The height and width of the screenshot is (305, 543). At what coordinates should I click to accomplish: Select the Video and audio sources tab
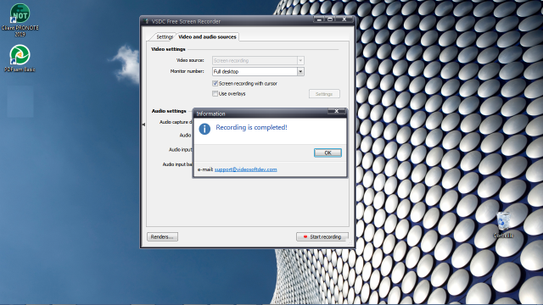point(207,36)
